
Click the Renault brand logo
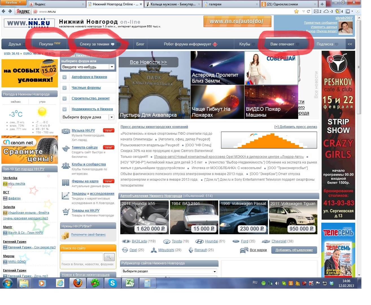191,250
